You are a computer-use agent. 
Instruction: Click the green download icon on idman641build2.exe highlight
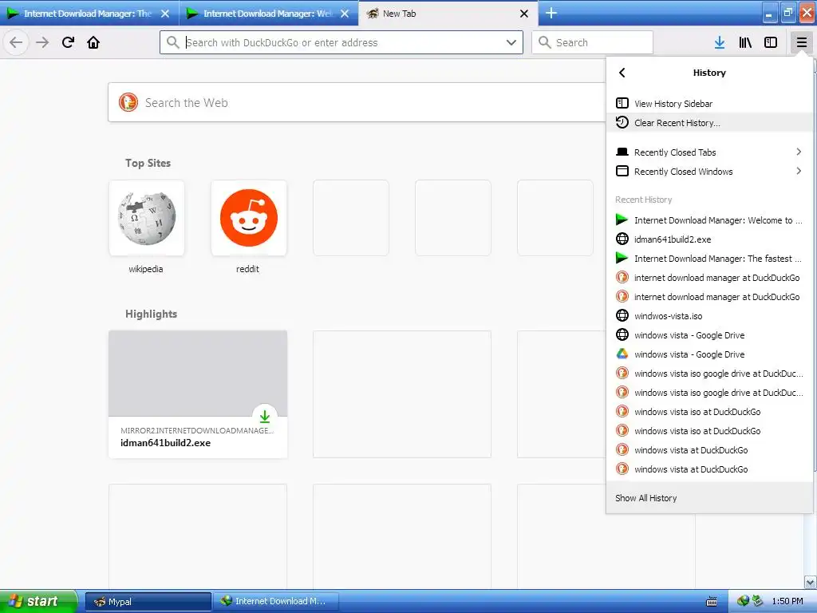[x=265, y=417]
